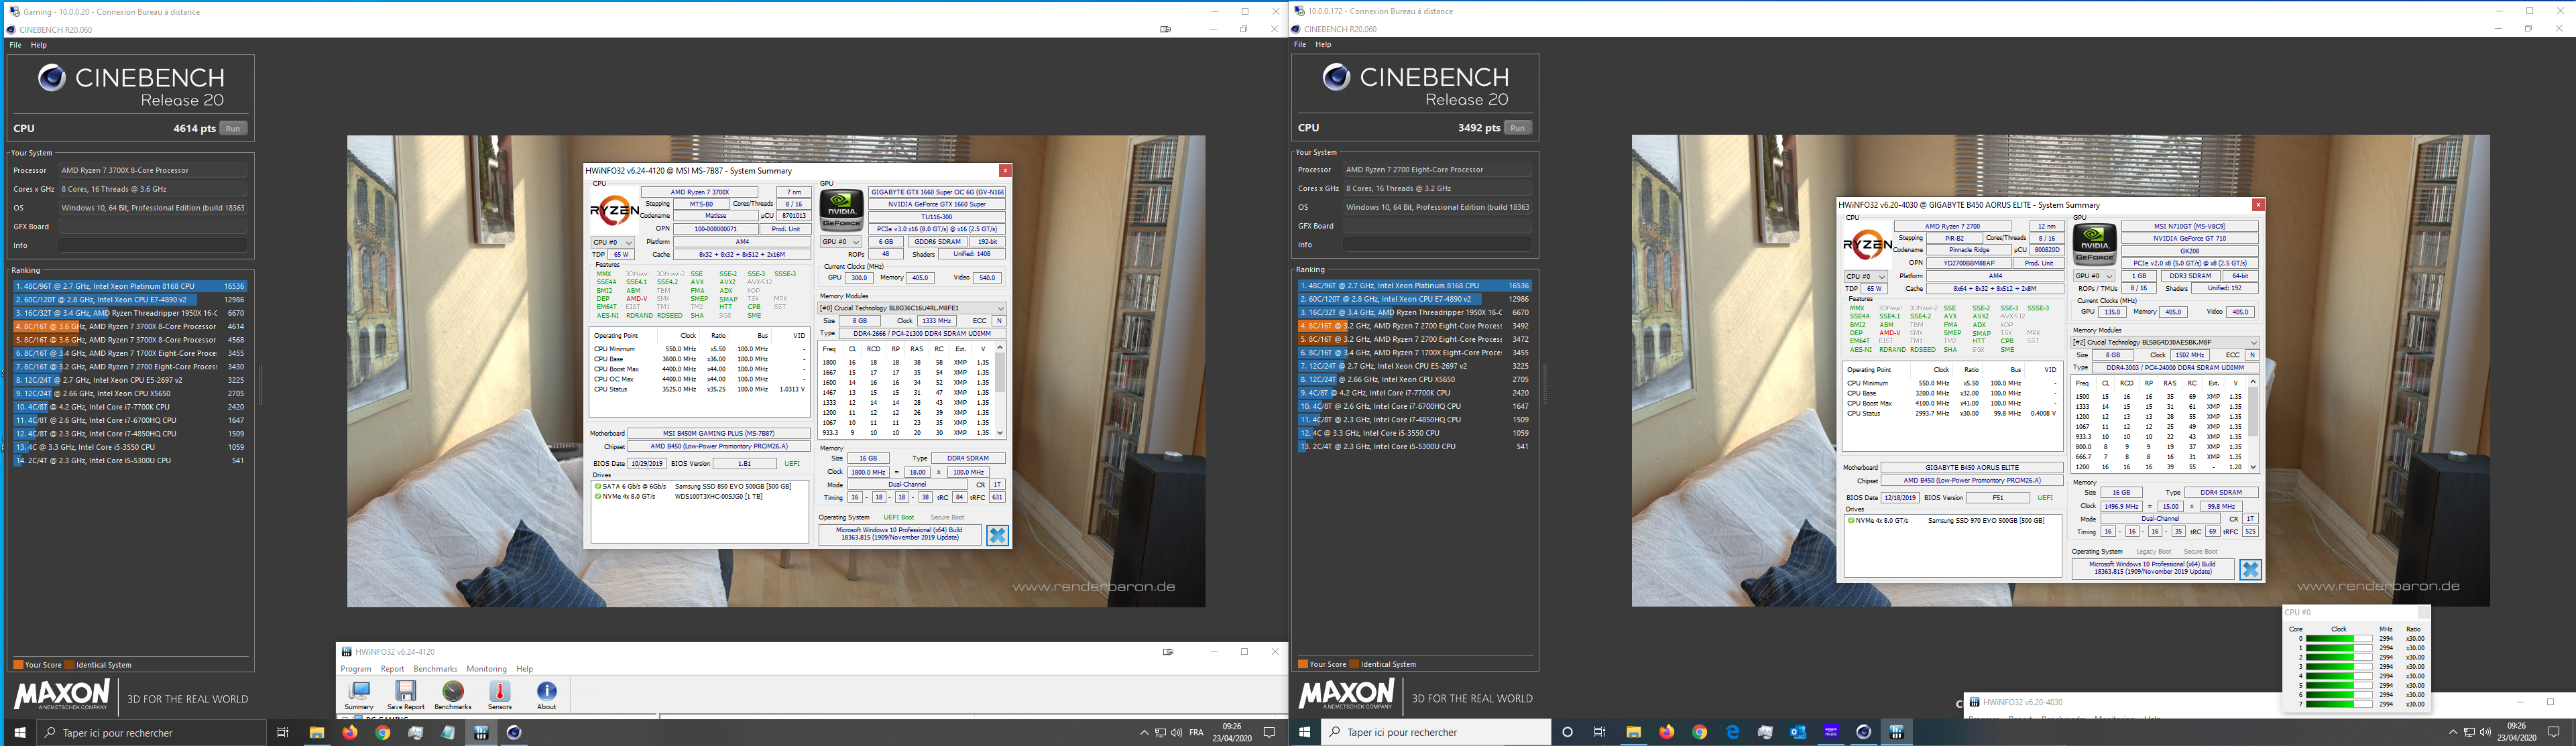Run the CPU test showing 4614 pts
The height and width of the screenshot is (746, 2576).
coord(233,128)
